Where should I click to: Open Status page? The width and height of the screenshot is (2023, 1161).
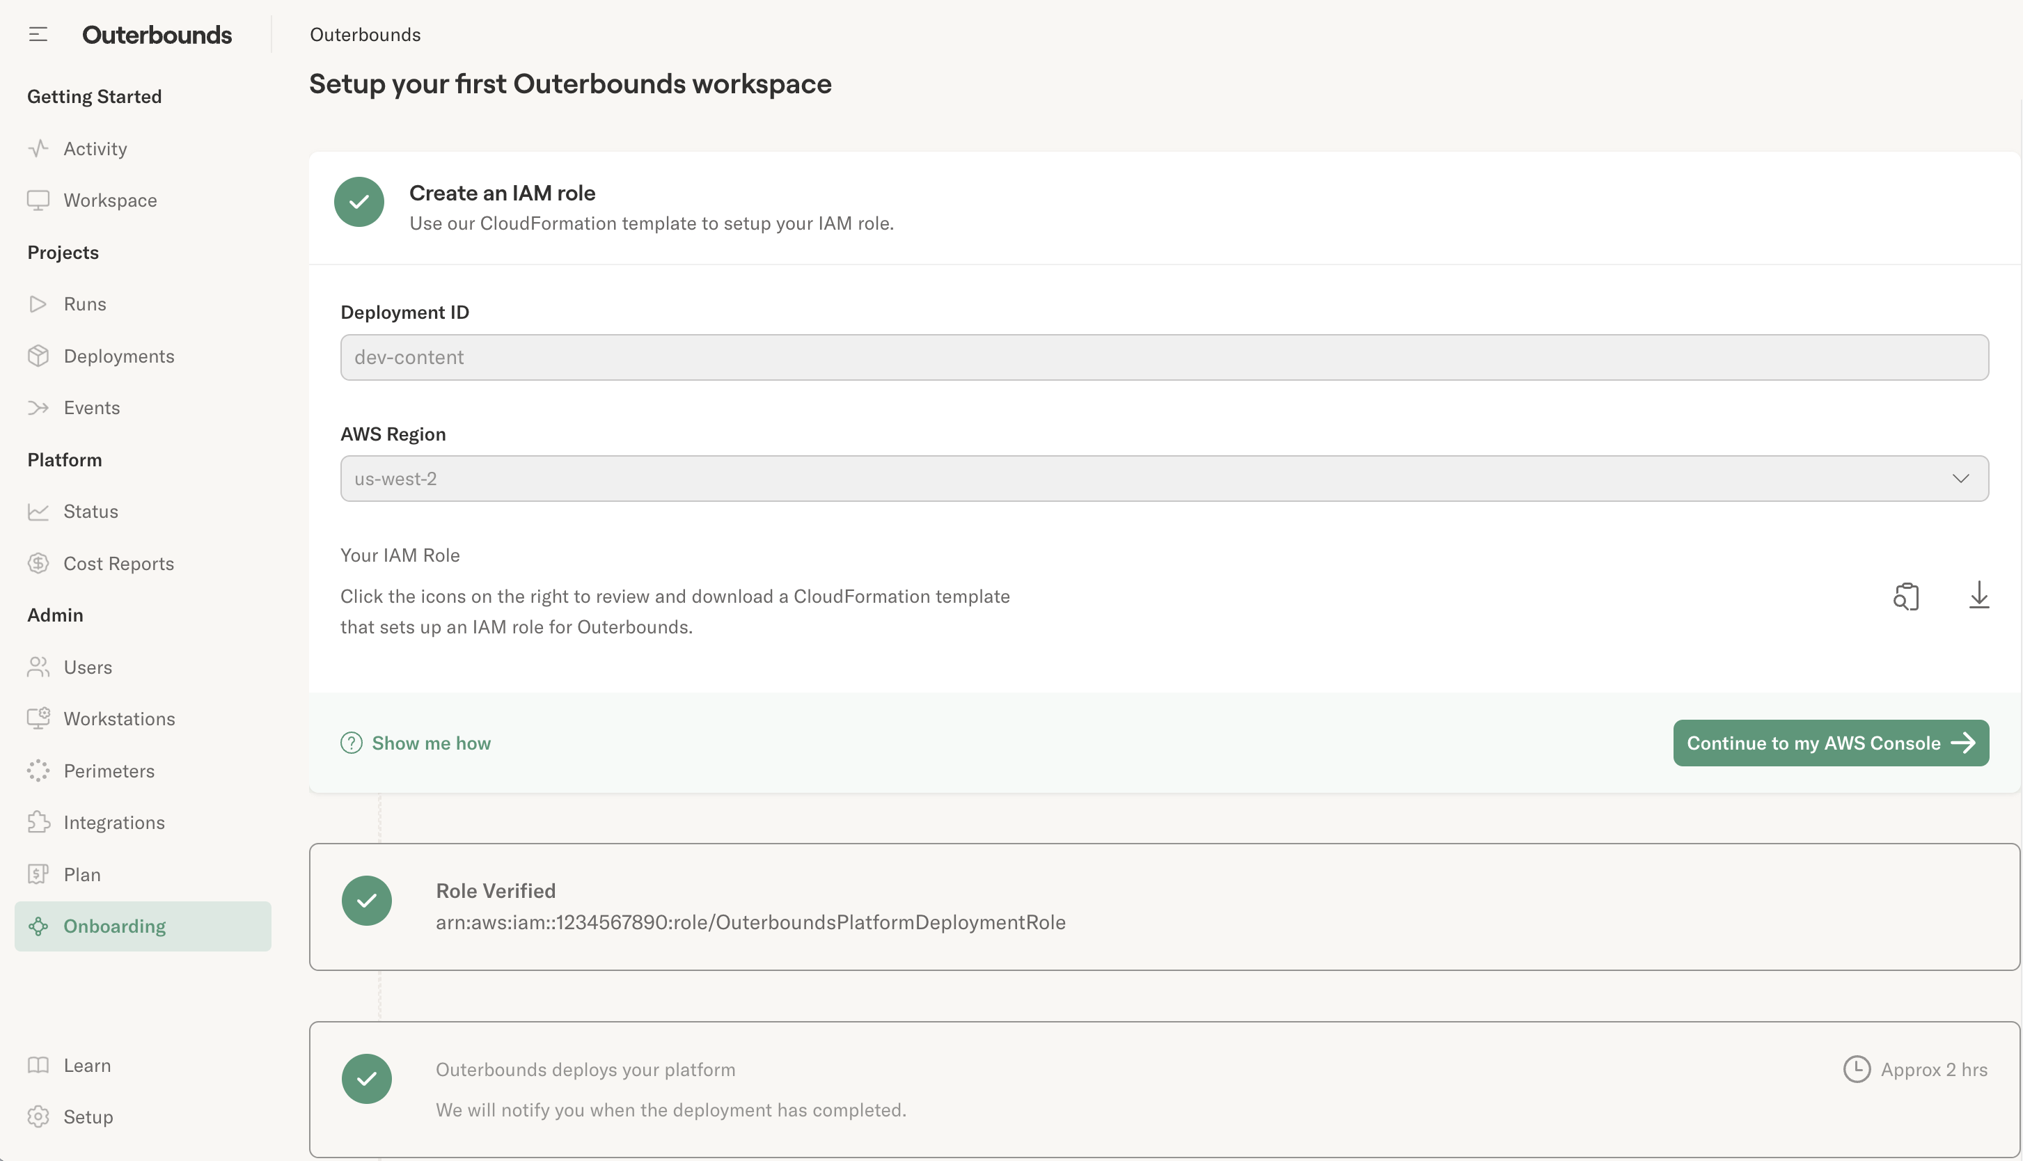(x=143, y=511)
